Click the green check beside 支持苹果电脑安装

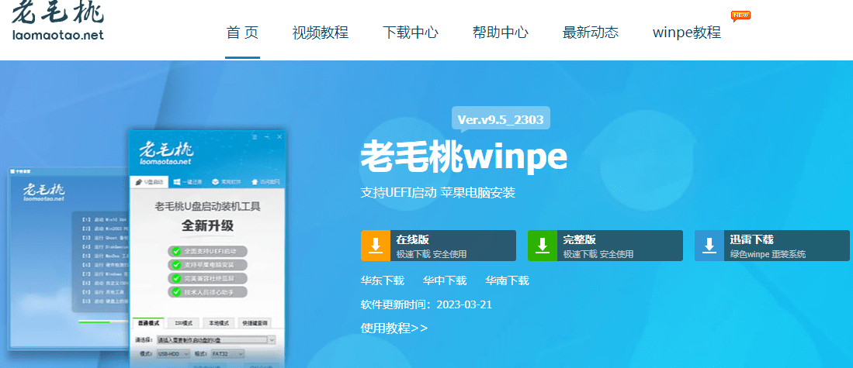pyautogui.click(x=175, y=266)
